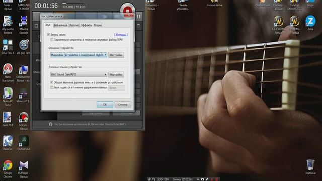Open the Outlast x64 desktop shortcut
The image size is (322, 181).
pos(24,143)
